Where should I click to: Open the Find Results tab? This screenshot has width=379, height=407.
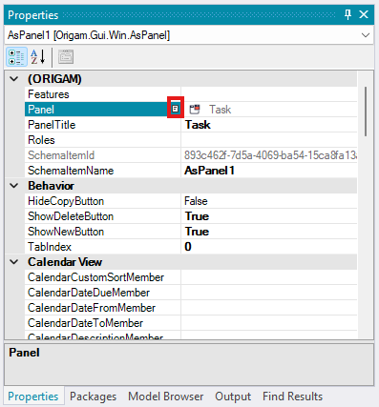292,397
